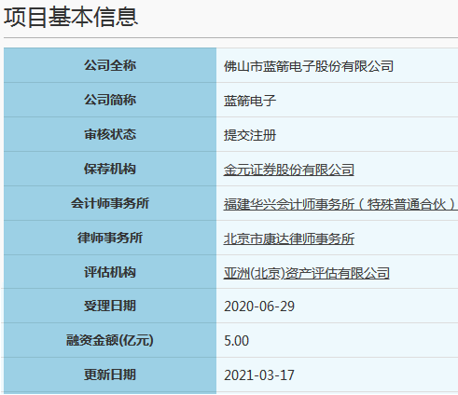Click the financing amount value 5.00
Image resolution: width=458 pixels, height=395 pixels.
click(236, 341)
